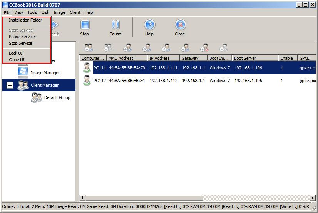Click the Image Manager icon in the tree
This screenshot has width=318, height=213.
click(23, 73)
